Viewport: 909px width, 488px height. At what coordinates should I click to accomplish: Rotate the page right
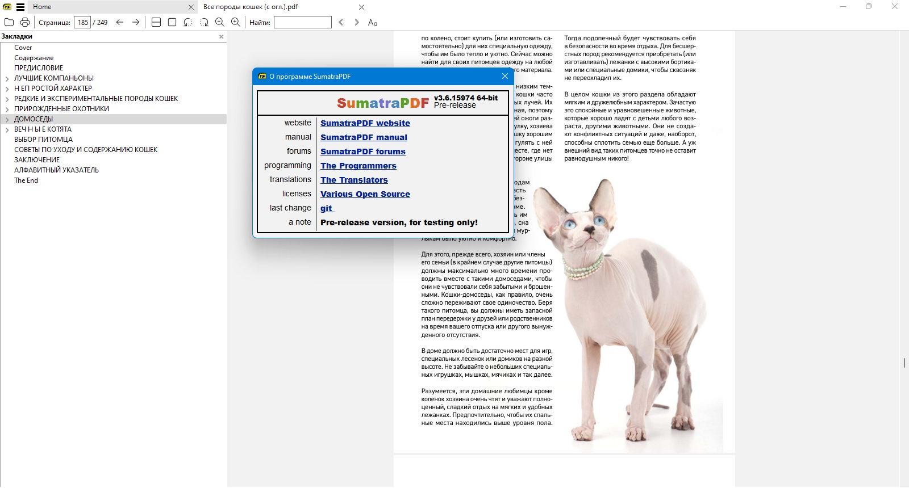tap(204, 22)
